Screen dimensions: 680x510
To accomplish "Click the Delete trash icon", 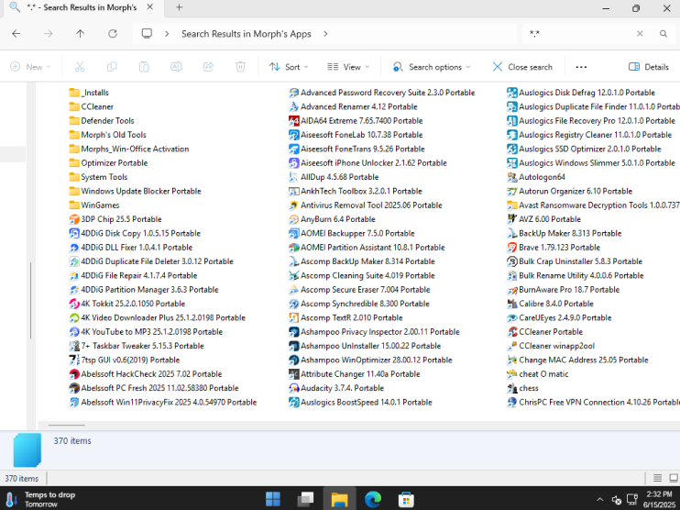I will [x=240, y=67].
